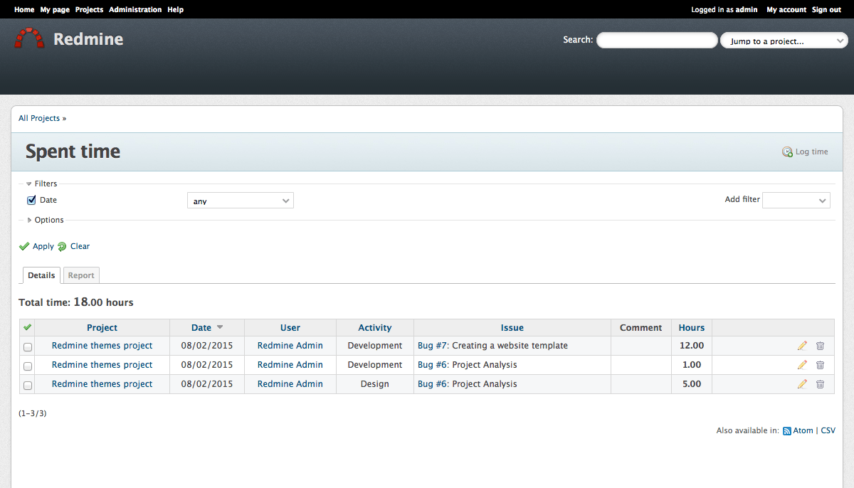The image size is (854, 488).
Task: Click the Clear reload icon
Action: pos(62,247)
